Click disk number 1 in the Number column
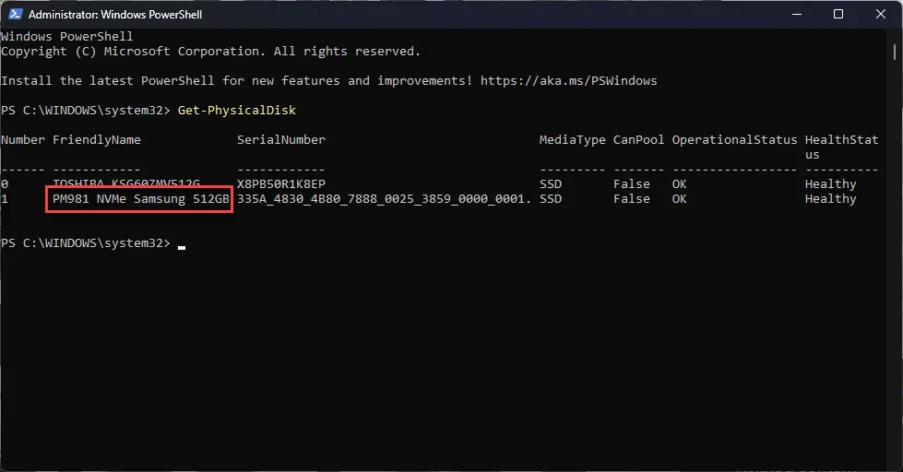Viewport: 903px width, 472px height. pyautogui.click(x=5, y=199)
